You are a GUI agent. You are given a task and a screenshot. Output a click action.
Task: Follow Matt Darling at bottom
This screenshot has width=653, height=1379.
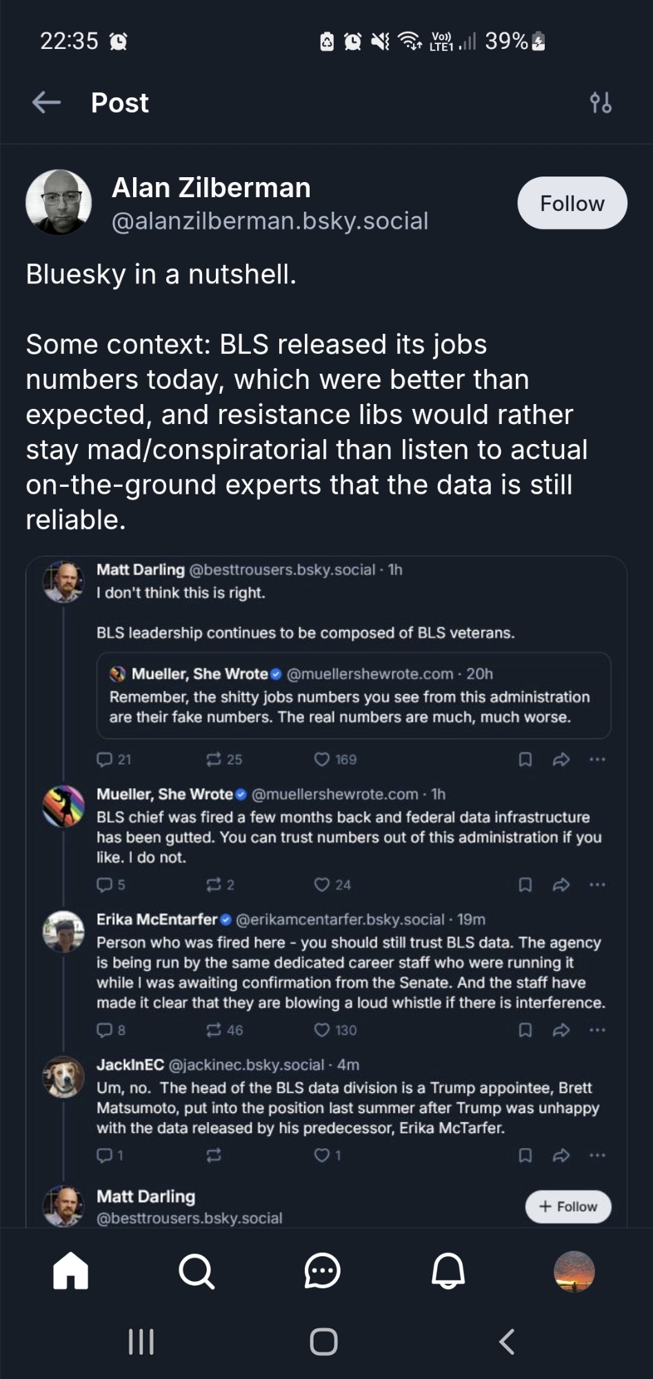coord(568,1207)
